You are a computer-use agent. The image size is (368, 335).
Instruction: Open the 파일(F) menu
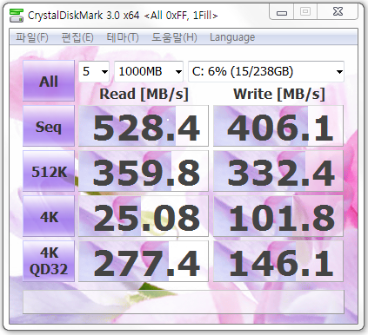pos(32,37)
